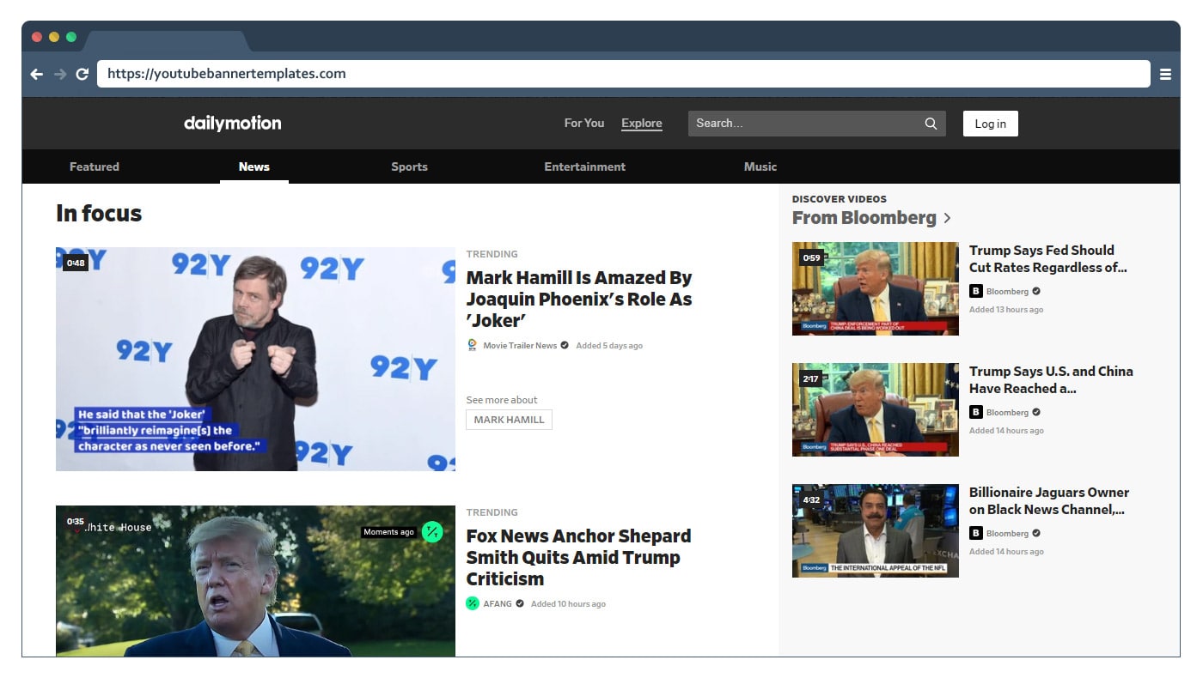The width and height of the screenshot is (1203, 678).
Task: Open Trump Says Fed Should Cut Rates title
Action: 1048,258
